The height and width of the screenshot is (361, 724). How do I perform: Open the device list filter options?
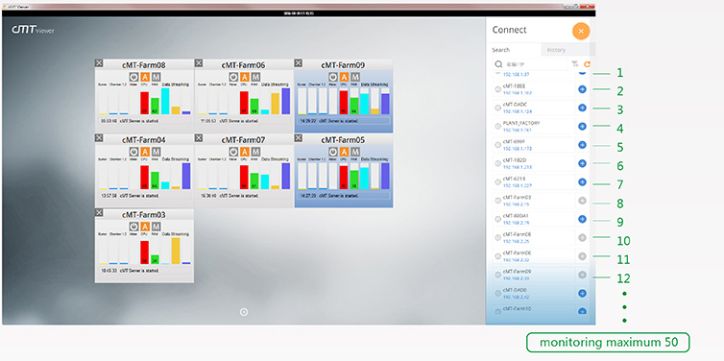[x=574, y=64]
